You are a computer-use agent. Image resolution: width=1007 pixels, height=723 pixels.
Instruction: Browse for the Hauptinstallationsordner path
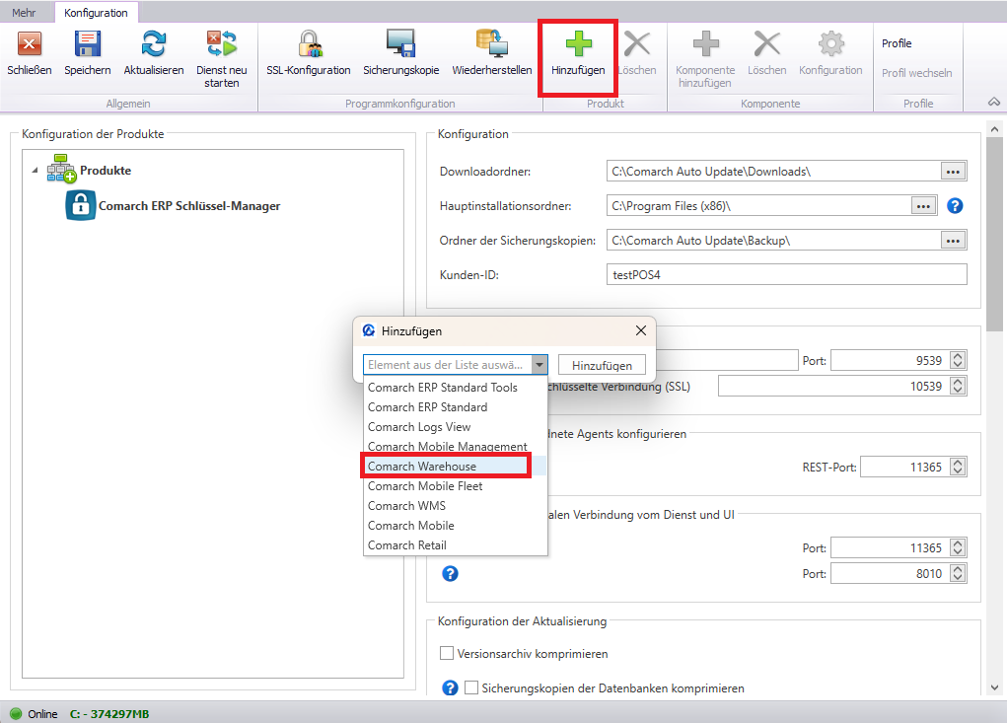(x=923, y=206)
